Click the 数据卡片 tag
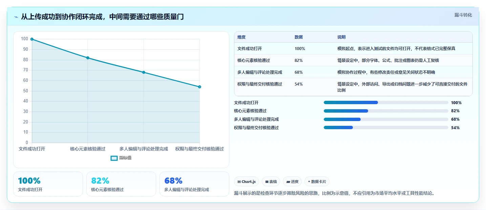486x210 pixels. (x=317, y=182)
